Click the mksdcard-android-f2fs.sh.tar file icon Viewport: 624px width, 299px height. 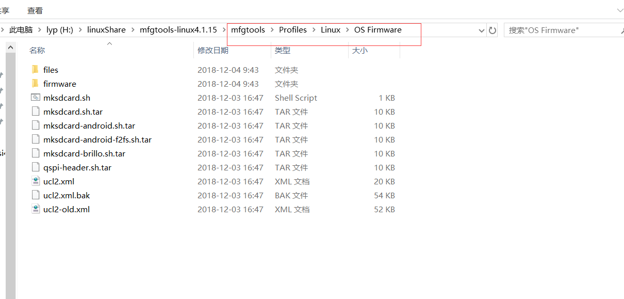(35, 139)
